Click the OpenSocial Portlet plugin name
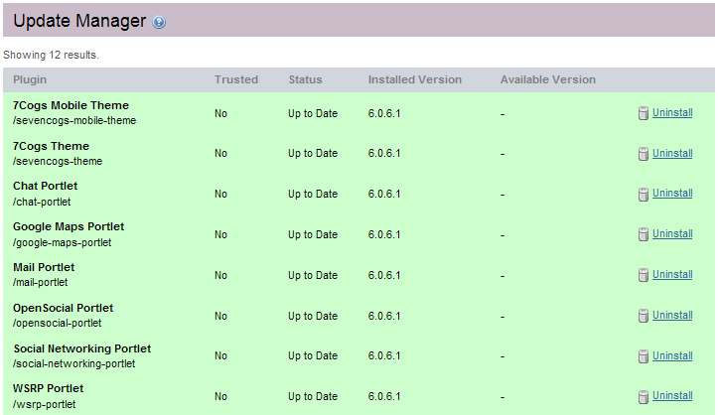718x415 pixels. pyautogui.click(x=64, y=309)
